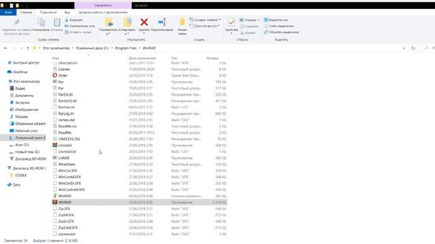Screen dimensions: 435x244
Task: Sort by the Дата изменения column header
Action: 142,58
